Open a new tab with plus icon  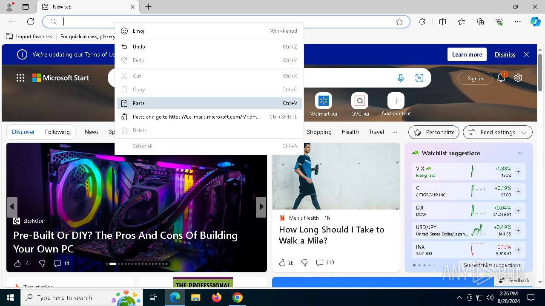pos(148,7)
